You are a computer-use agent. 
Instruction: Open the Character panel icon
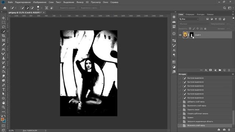coord(174,50)
